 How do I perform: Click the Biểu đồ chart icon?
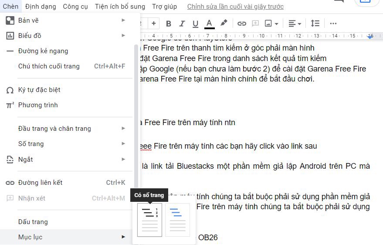[x=10, y=36]
